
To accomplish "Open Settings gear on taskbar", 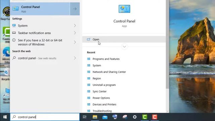I will pos(135,117).
